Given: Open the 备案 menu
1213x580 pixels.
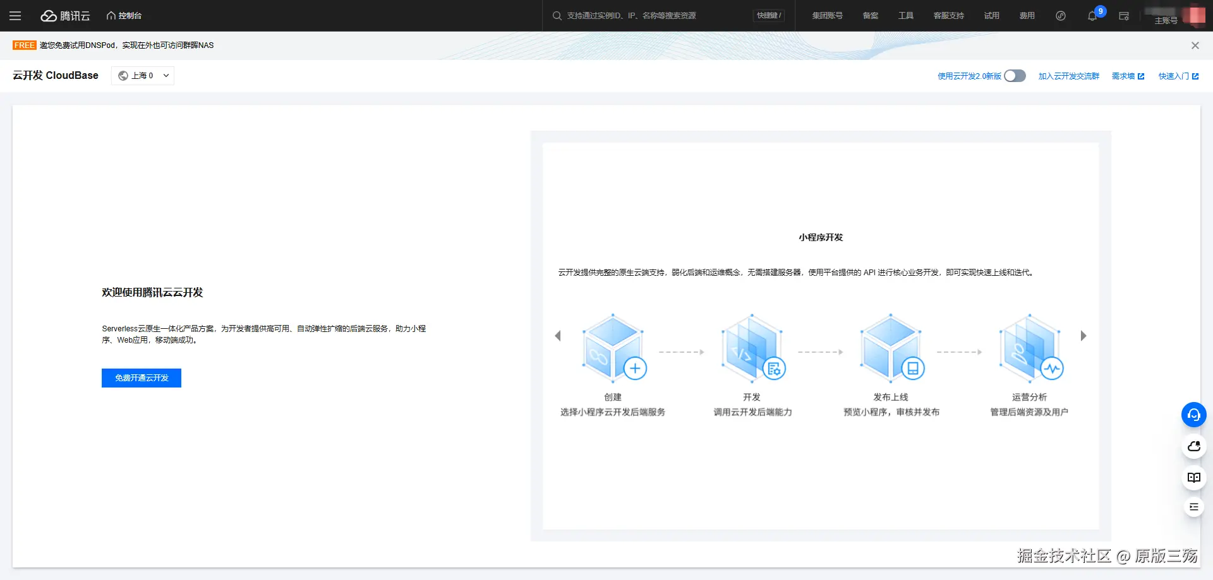Looking at the screenshot, I should tap(870, 16).
